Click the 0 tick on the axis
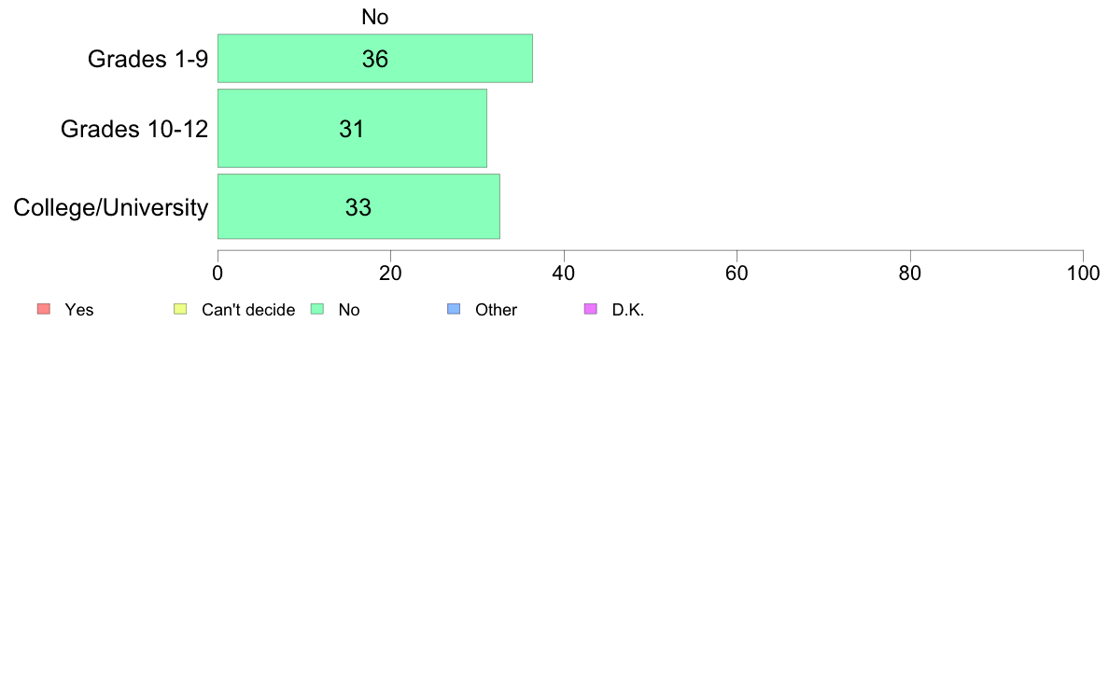This screenshot has width=1109, height=687. click(x=218, y=273)
